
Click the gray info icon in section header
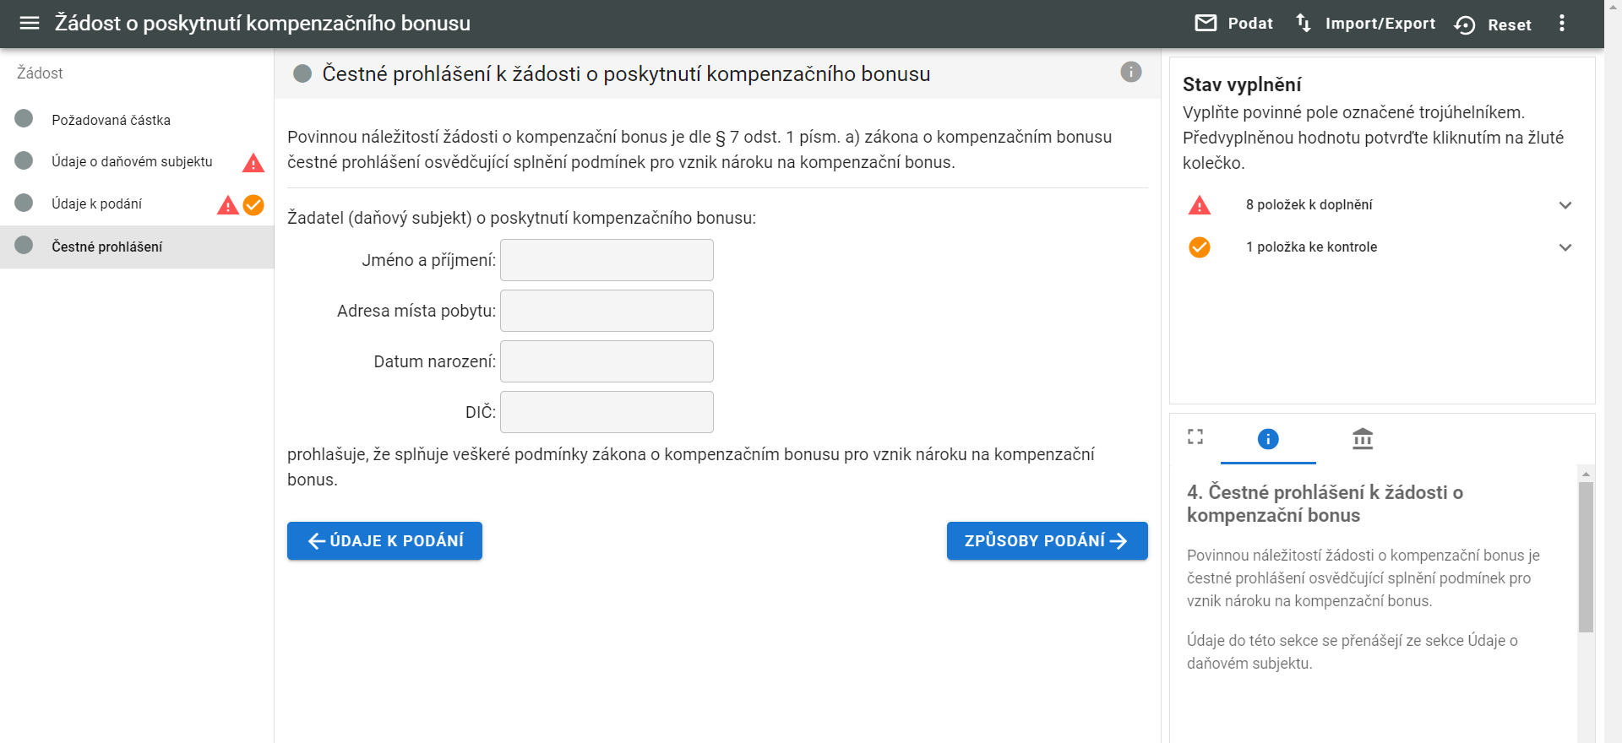point(1130,73)
